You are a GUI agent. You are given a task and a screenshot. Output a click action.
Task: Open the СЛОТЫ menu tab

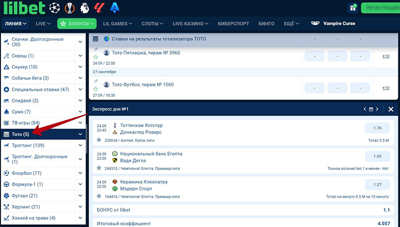pyautogui.click(x=156, y=24)
